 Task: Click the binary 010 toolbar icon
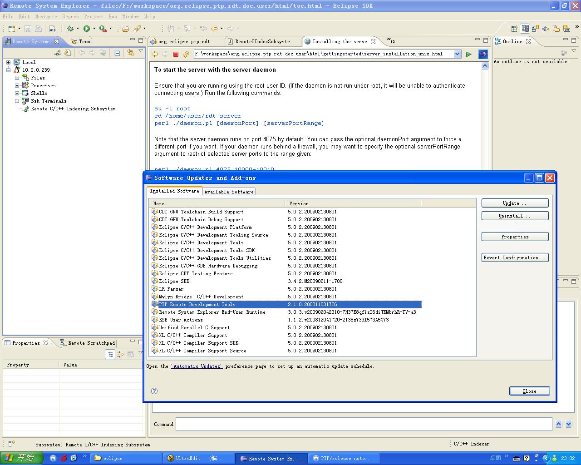(53, 29)
